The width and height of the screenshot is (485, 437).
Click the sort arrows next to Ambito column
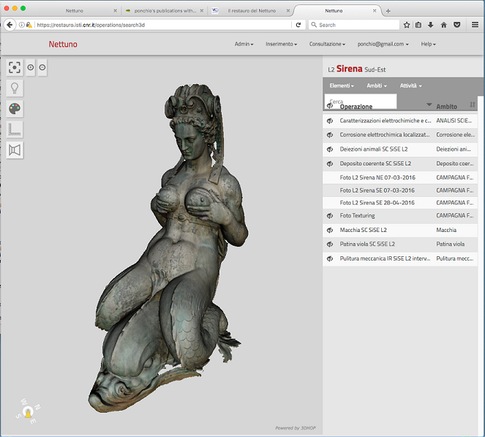point(473,105)
